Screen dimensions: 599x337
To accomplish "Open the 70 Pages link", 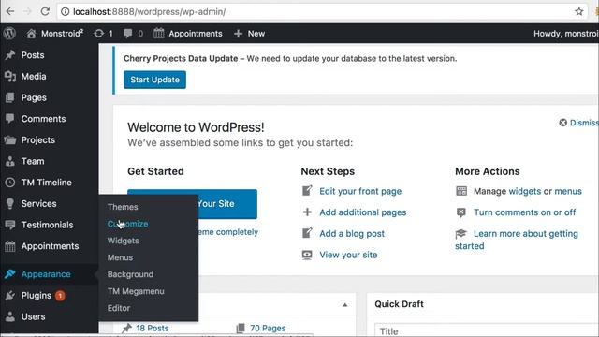I will (x=268, y=328).
